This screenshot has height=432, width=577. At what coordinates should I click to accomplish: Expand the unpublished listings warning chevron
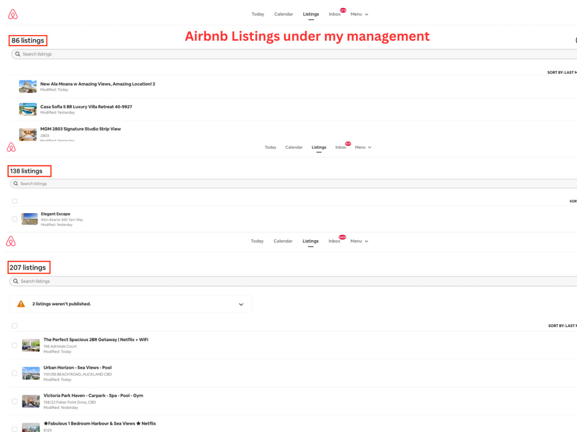[x=241, y=304]
